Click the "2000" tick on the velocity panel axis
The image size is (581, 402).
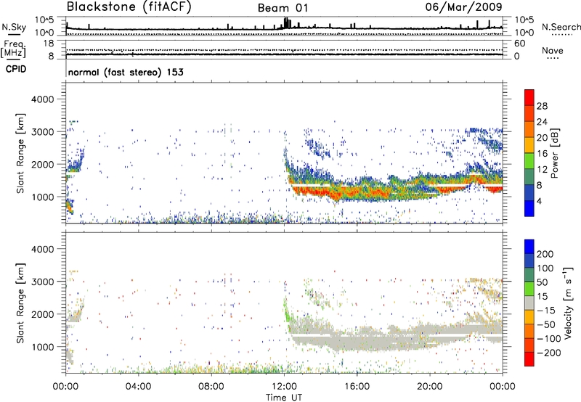tap(43, 314)
